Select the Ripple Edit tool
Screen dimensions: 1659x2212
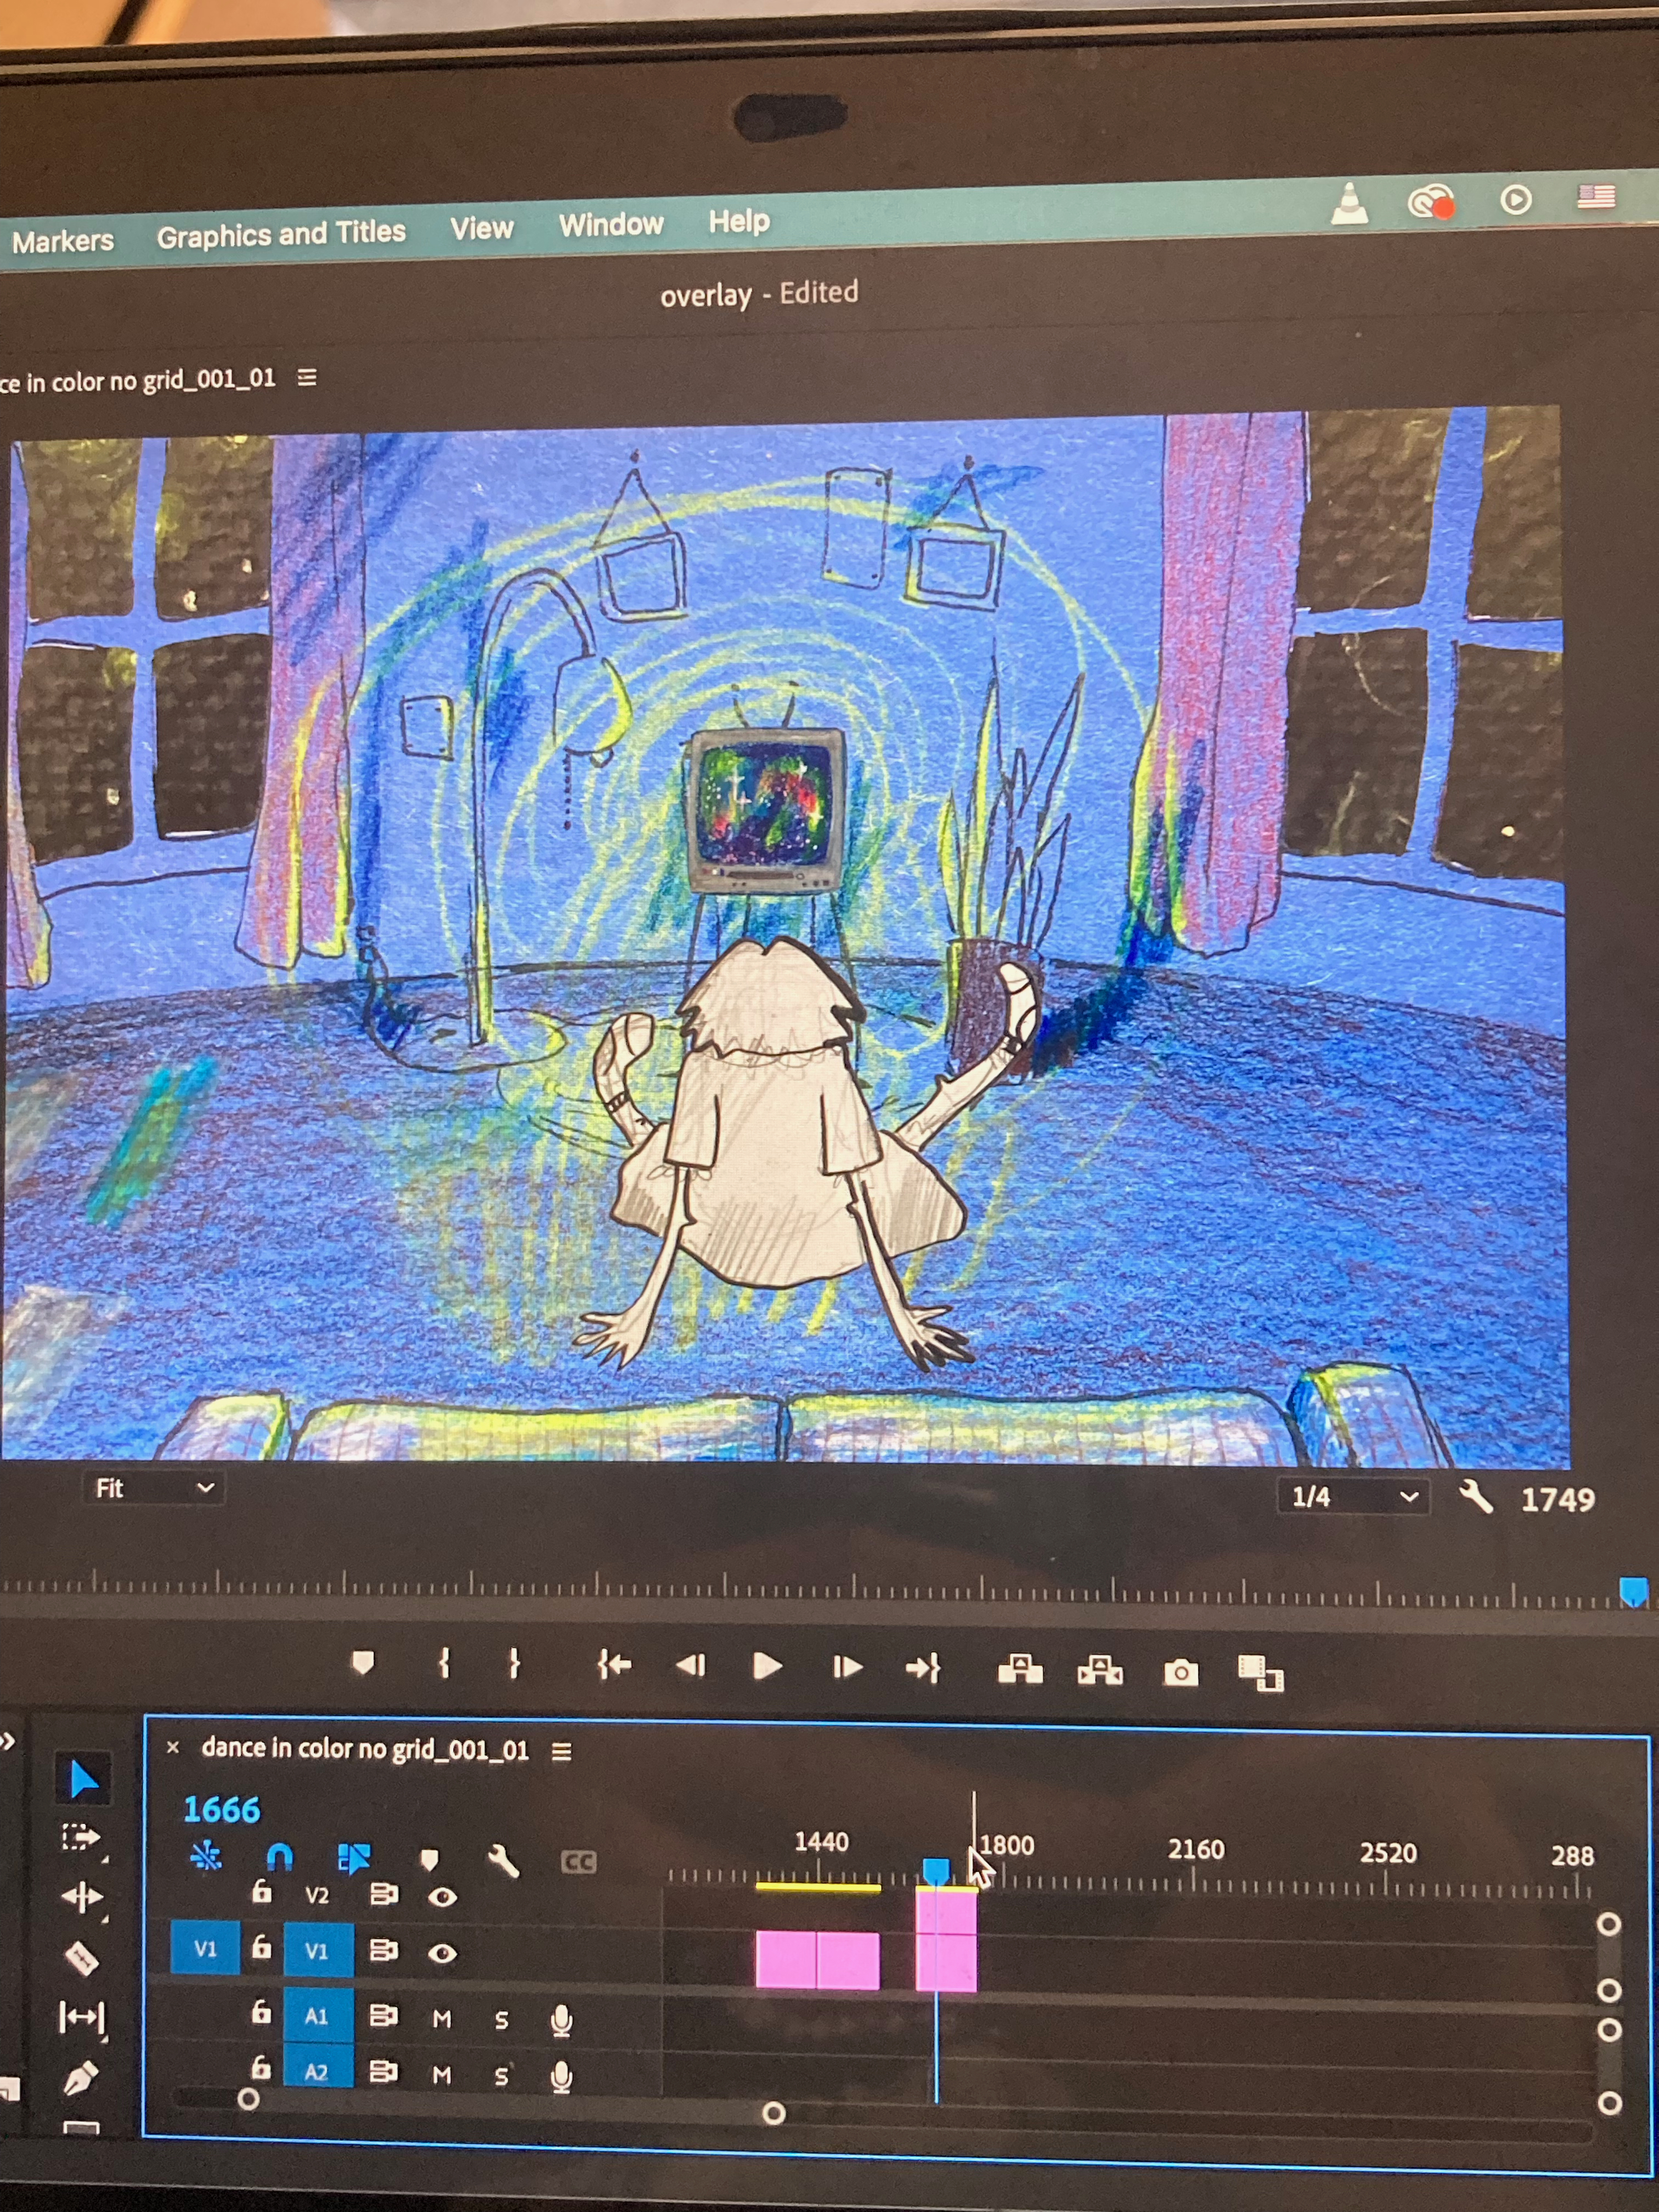(x=82, y=1896)
